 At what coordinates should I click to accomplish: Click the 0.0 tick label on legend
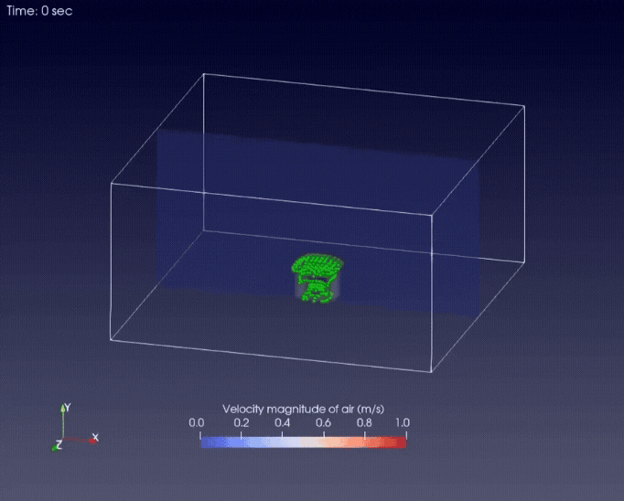click(196, 423)
